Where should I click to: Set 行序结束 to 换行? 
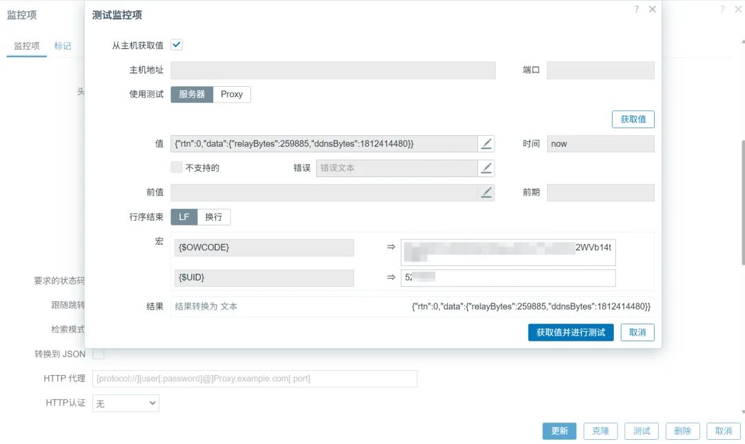click(x=214, y=217)
